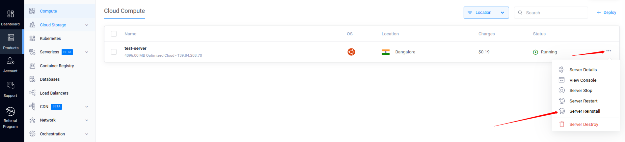Open the three-dots actions menu for test-server
Viewport: 625px width, 142px height.
tap(609, 51)
